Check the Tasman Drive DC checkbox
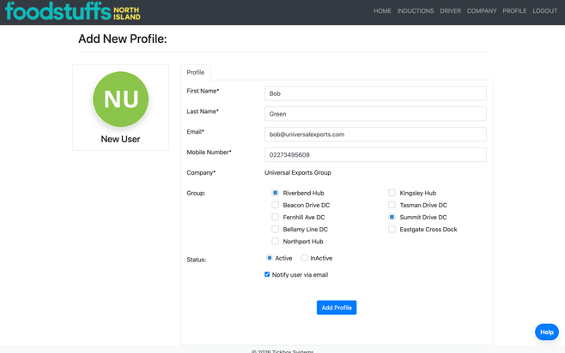 tap(392, 205)
